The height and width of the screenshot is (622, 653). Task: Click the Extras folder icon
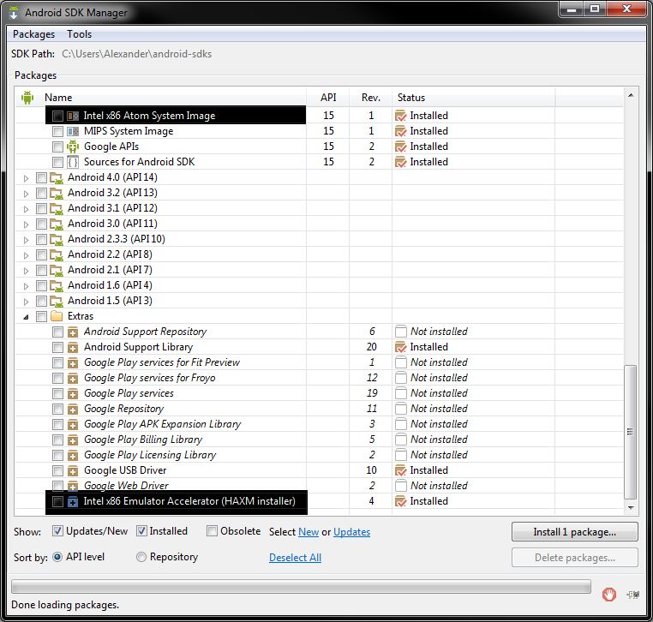(57, 316)
